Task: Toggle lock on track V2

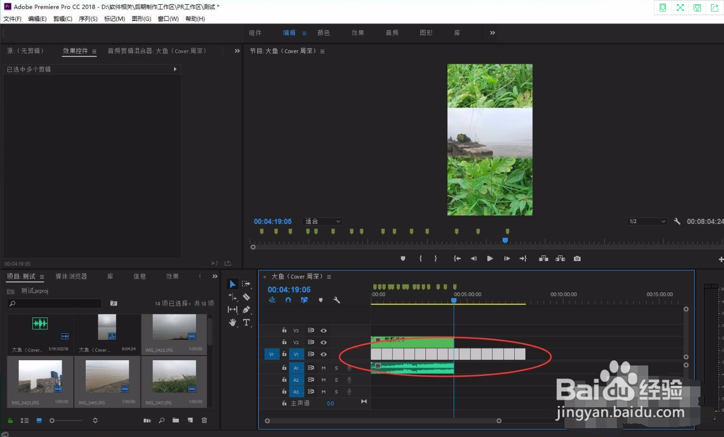Action: point(284,342)
